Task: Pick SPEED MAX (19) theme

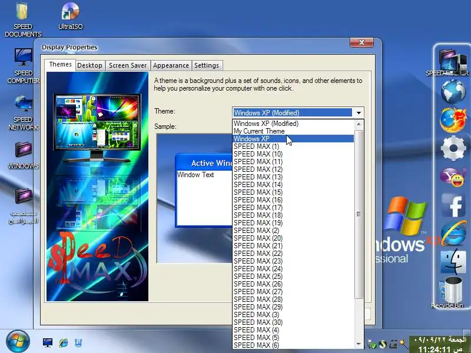Action: 293,223
